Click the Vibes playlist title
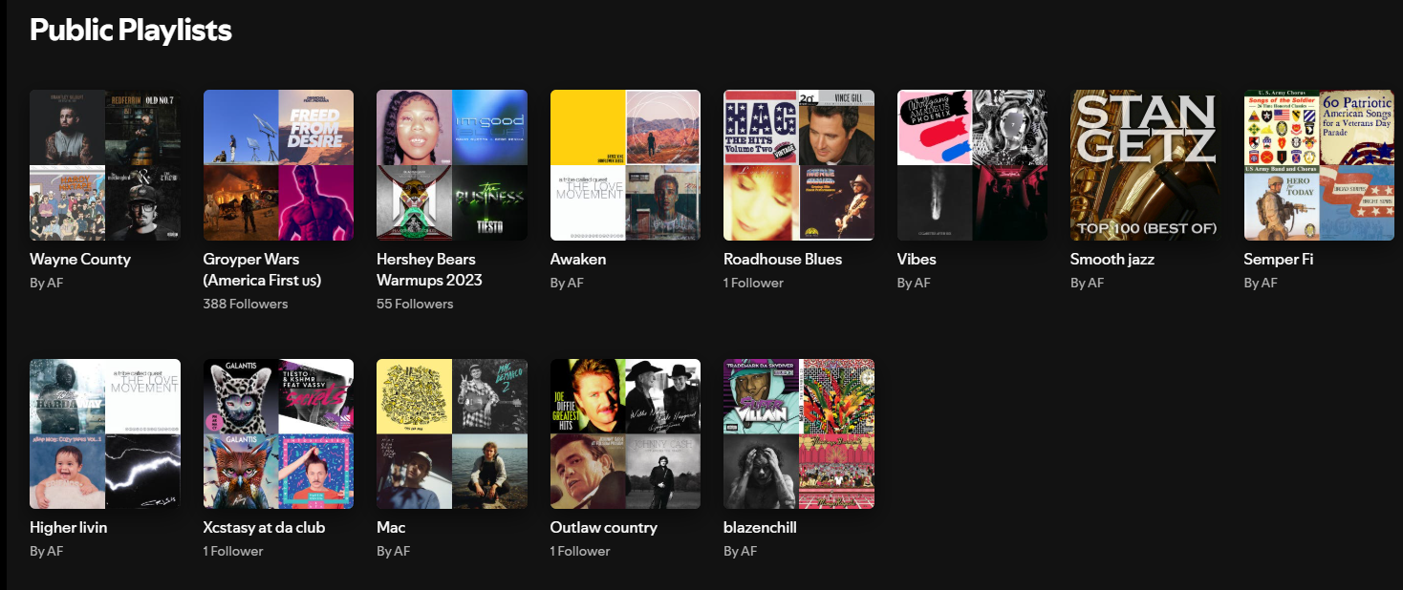Viewport: 1403px width, 590px height. click(917, 260)
